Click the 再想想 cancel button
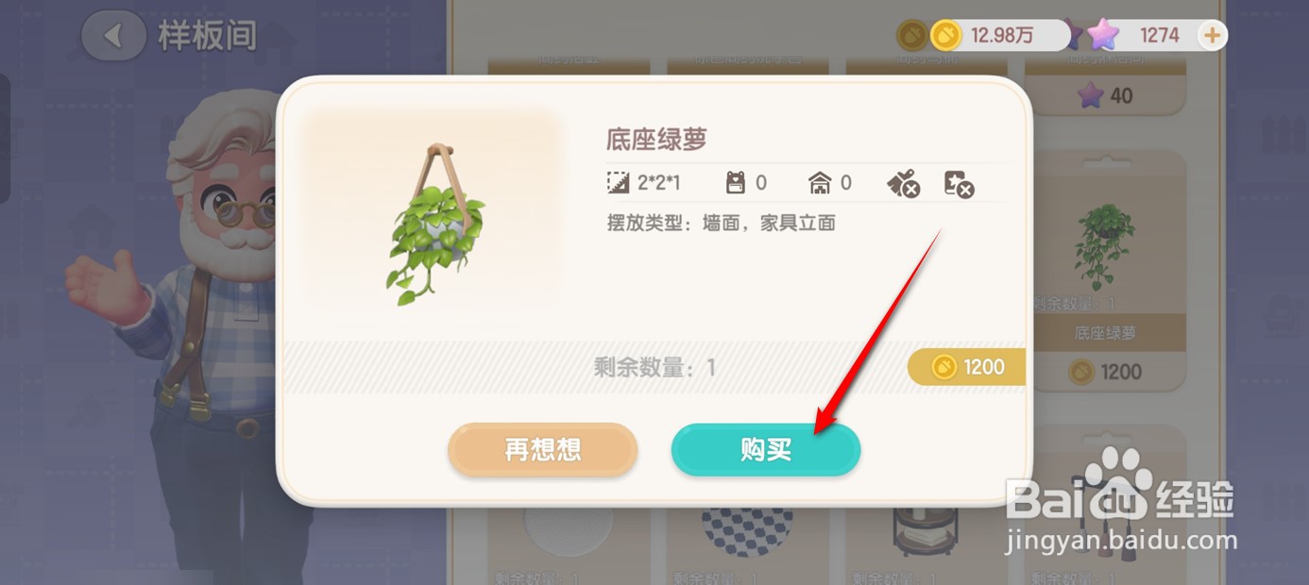 [543, 450]
